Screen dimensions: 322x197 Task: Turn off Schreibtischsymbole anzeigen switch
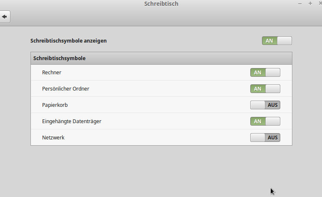coord(277,40)
